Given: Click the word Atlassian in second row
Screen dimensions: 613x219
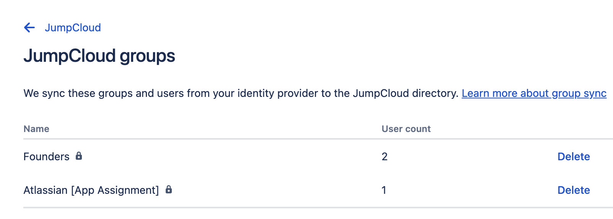Looking at the screenshot, I should pyautogui.click(x=46, y=190).
